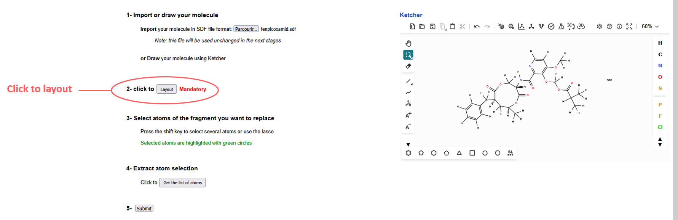
Task: Activate the Eraser tool
Action: tap(408, 66)
